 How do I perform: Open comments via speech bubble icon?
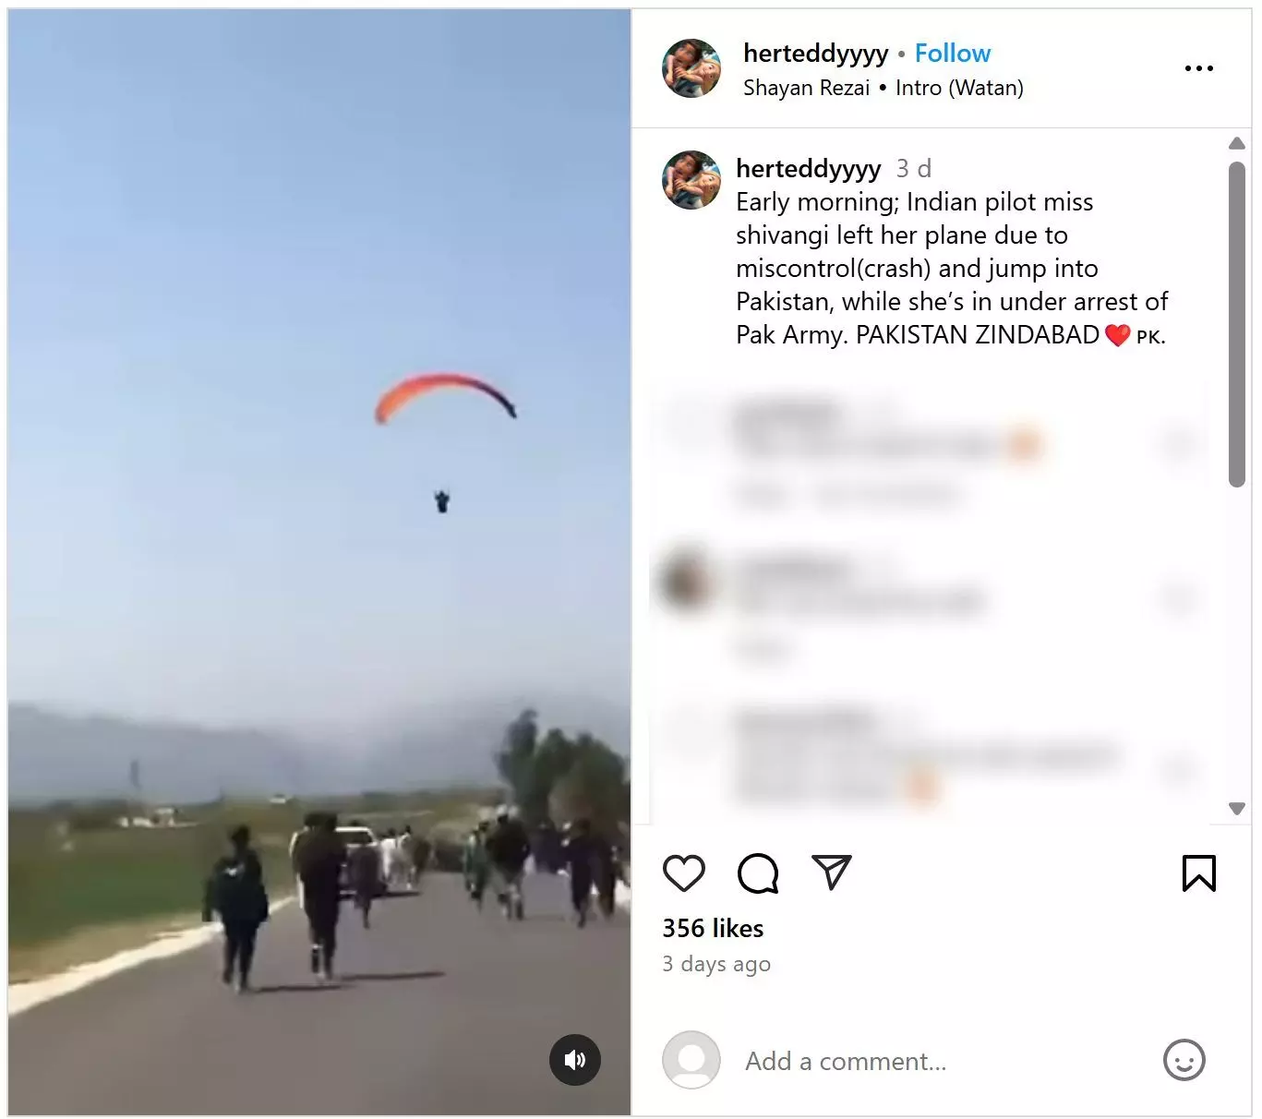coord(758,873)
